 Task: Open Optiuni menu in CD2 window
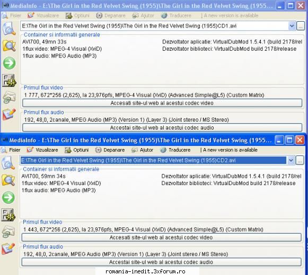click(x=77, y=150)
